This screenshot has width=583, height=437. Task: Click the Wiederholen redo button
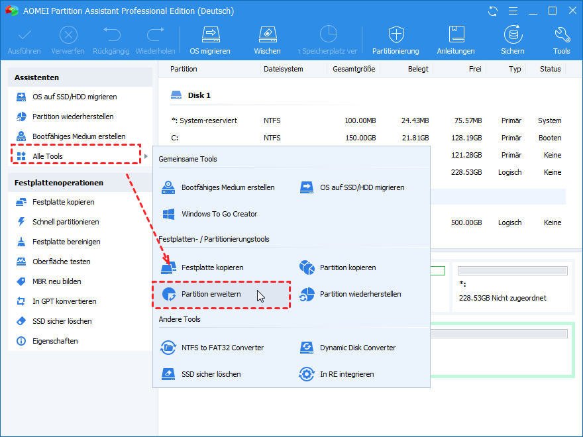(x=156, y=40)
